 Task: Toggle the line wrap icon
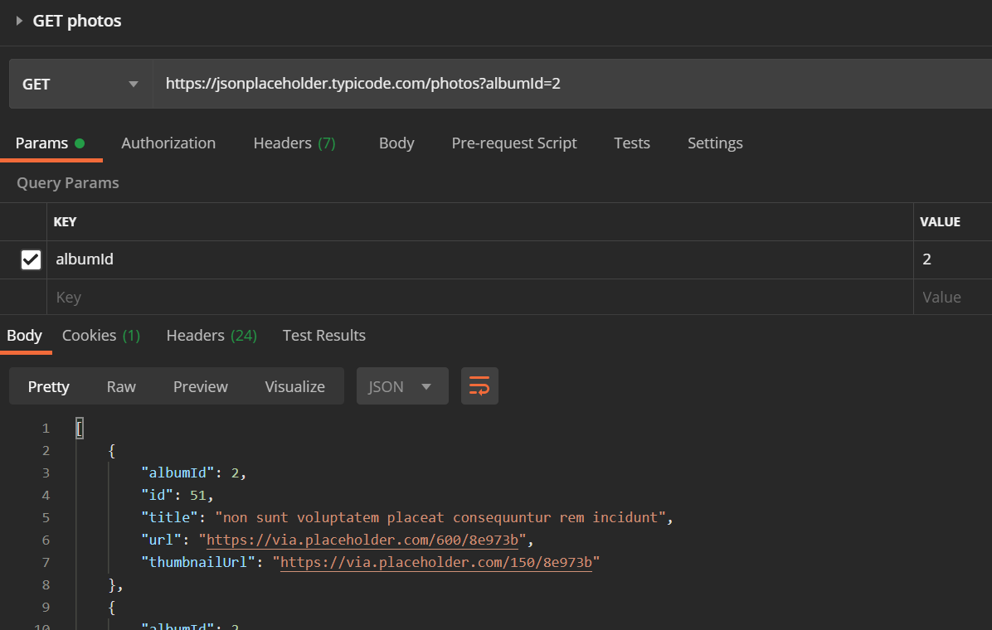(x=479, y=386)
